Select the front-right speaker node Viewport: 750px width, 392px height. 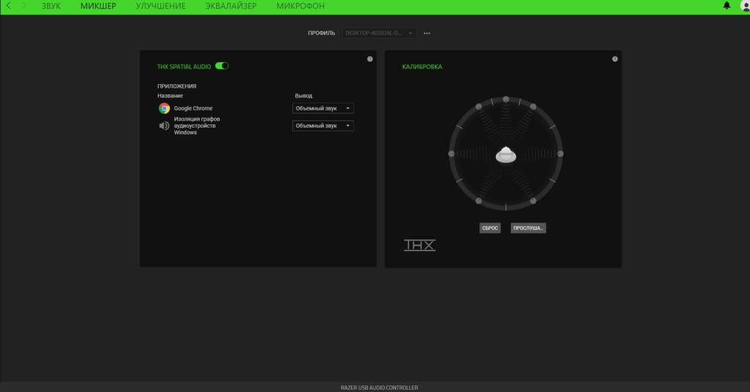click(x=533, y=107)
